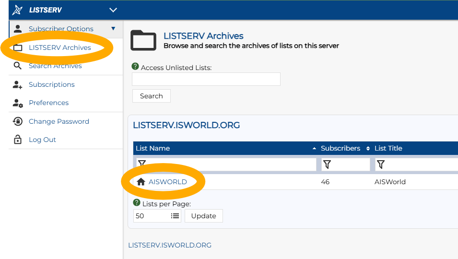Click the Subscribers filter funnel field
Image resolution: width=458 pixels, height=259 pixels.
coord(345,165)
